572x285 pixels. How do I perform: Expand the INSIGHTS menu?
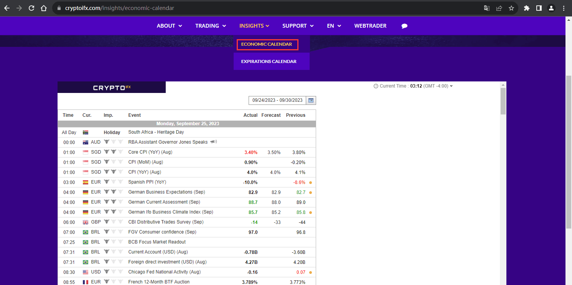pyautogui.click(x=254, y=26)
